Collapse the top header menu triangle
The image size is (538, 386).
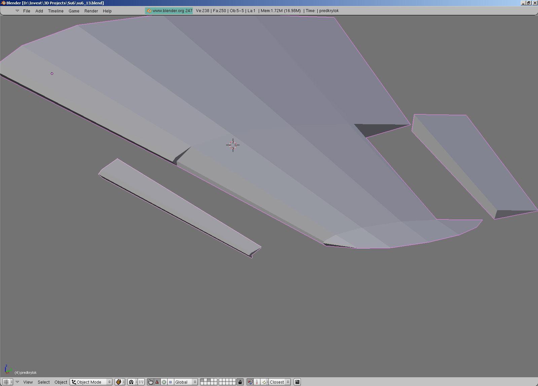[x=17, y=11]
